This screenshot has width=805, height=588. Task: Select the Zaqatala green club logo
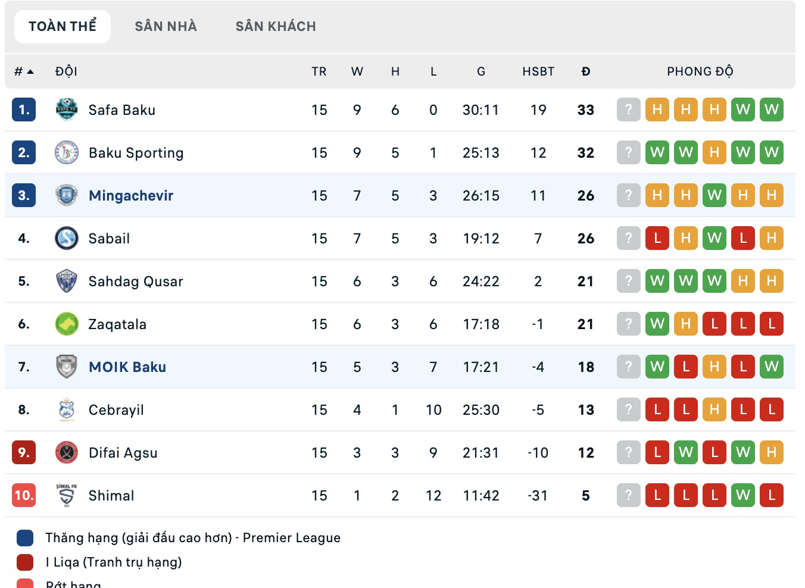pos(67,324)
